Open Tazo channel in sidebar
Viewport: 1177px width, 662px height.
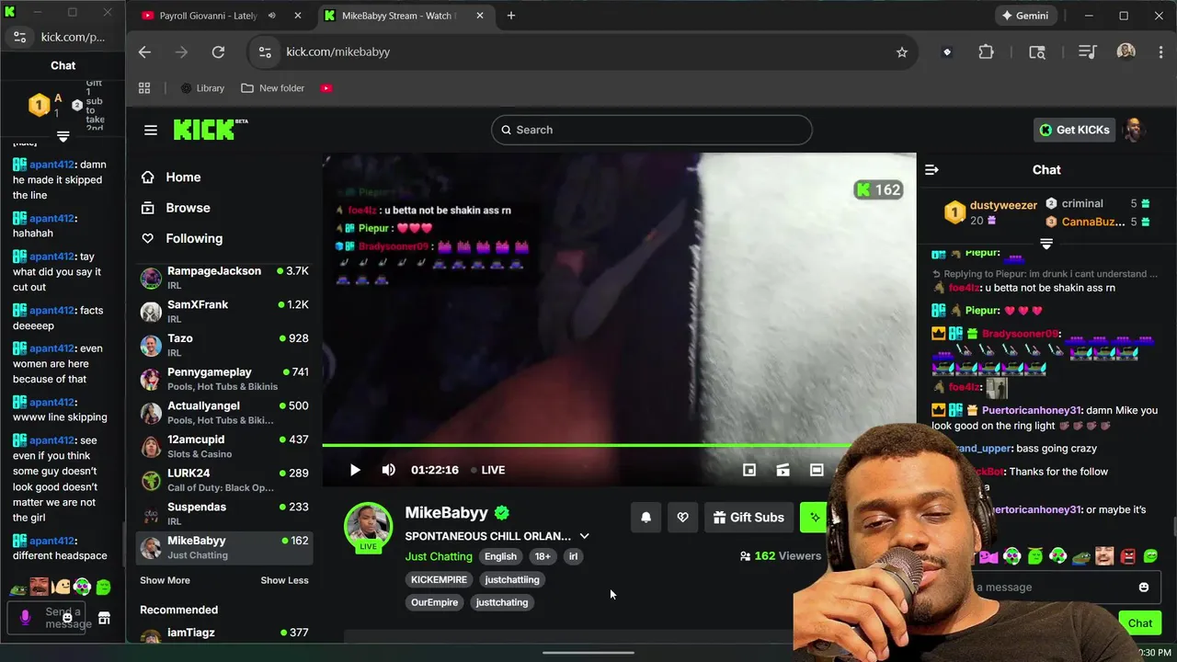[x=224, y=345]
